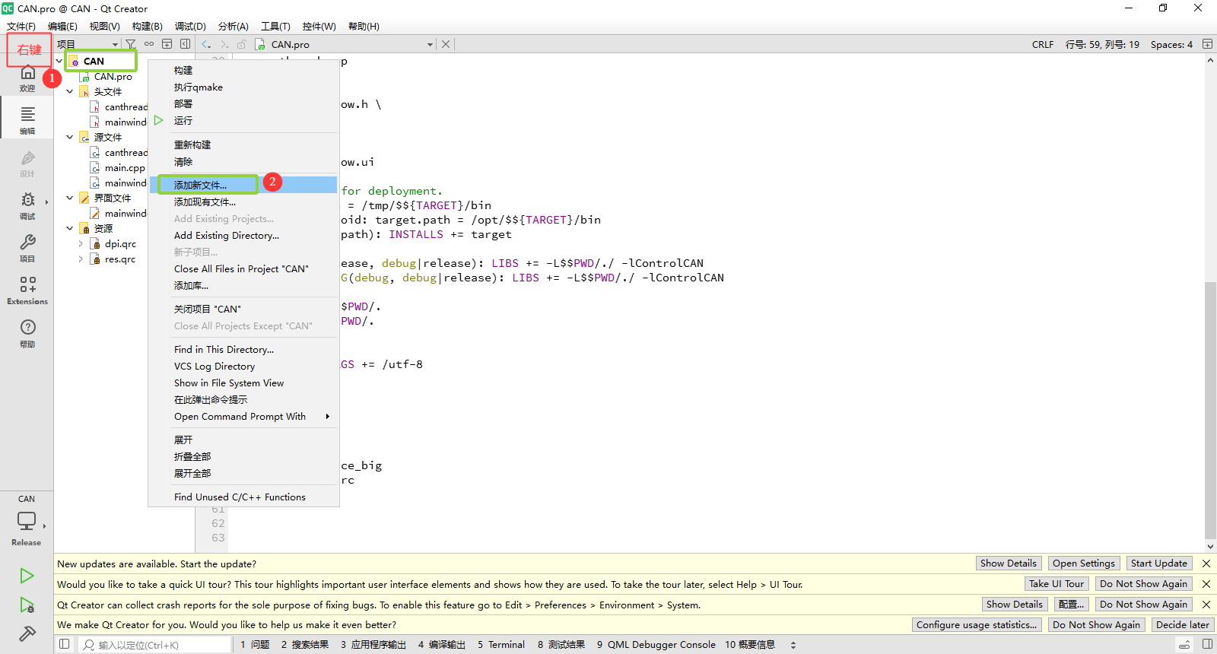Toggle right sidebar in status bar
The width and height of the screenshot is (1217, 654).
pyautogui.click(x=1207, y=644)
